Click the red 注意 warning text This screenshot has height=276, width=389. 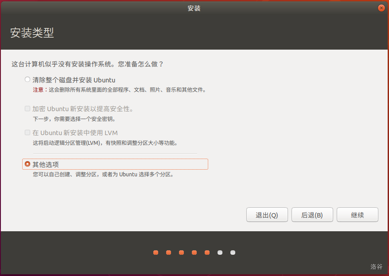pos(38,90)
